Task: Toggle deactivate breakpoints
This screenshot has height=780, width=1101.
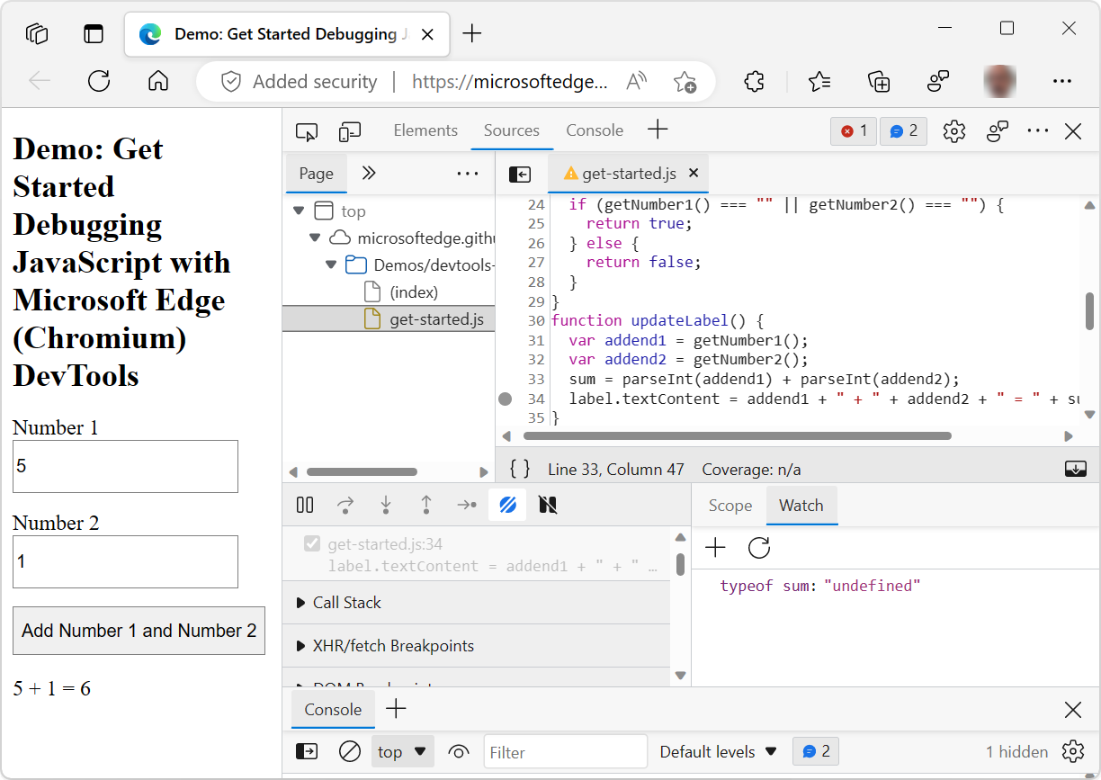Action: pyautogui.click(x=507, y=505)
